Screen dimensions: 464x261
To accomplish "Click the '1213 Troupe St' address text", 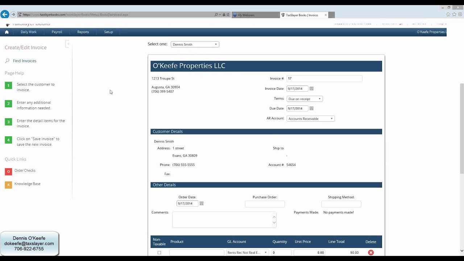I will coord(163,79).
